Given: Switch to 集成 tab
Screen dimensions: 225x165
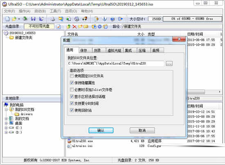Looking at the screenshot, I should (130, 50).
